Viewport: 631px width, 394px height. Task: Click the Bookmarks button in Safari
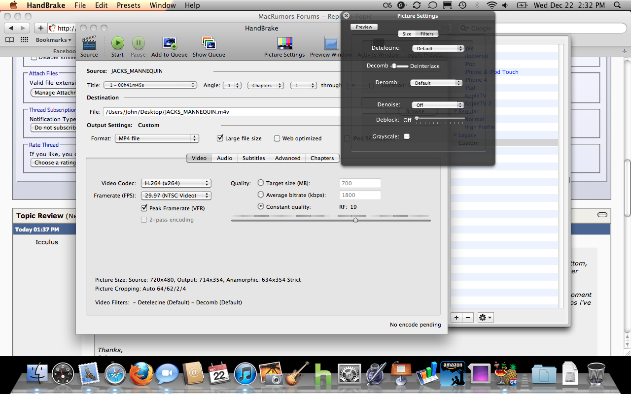tap(53, 40)
